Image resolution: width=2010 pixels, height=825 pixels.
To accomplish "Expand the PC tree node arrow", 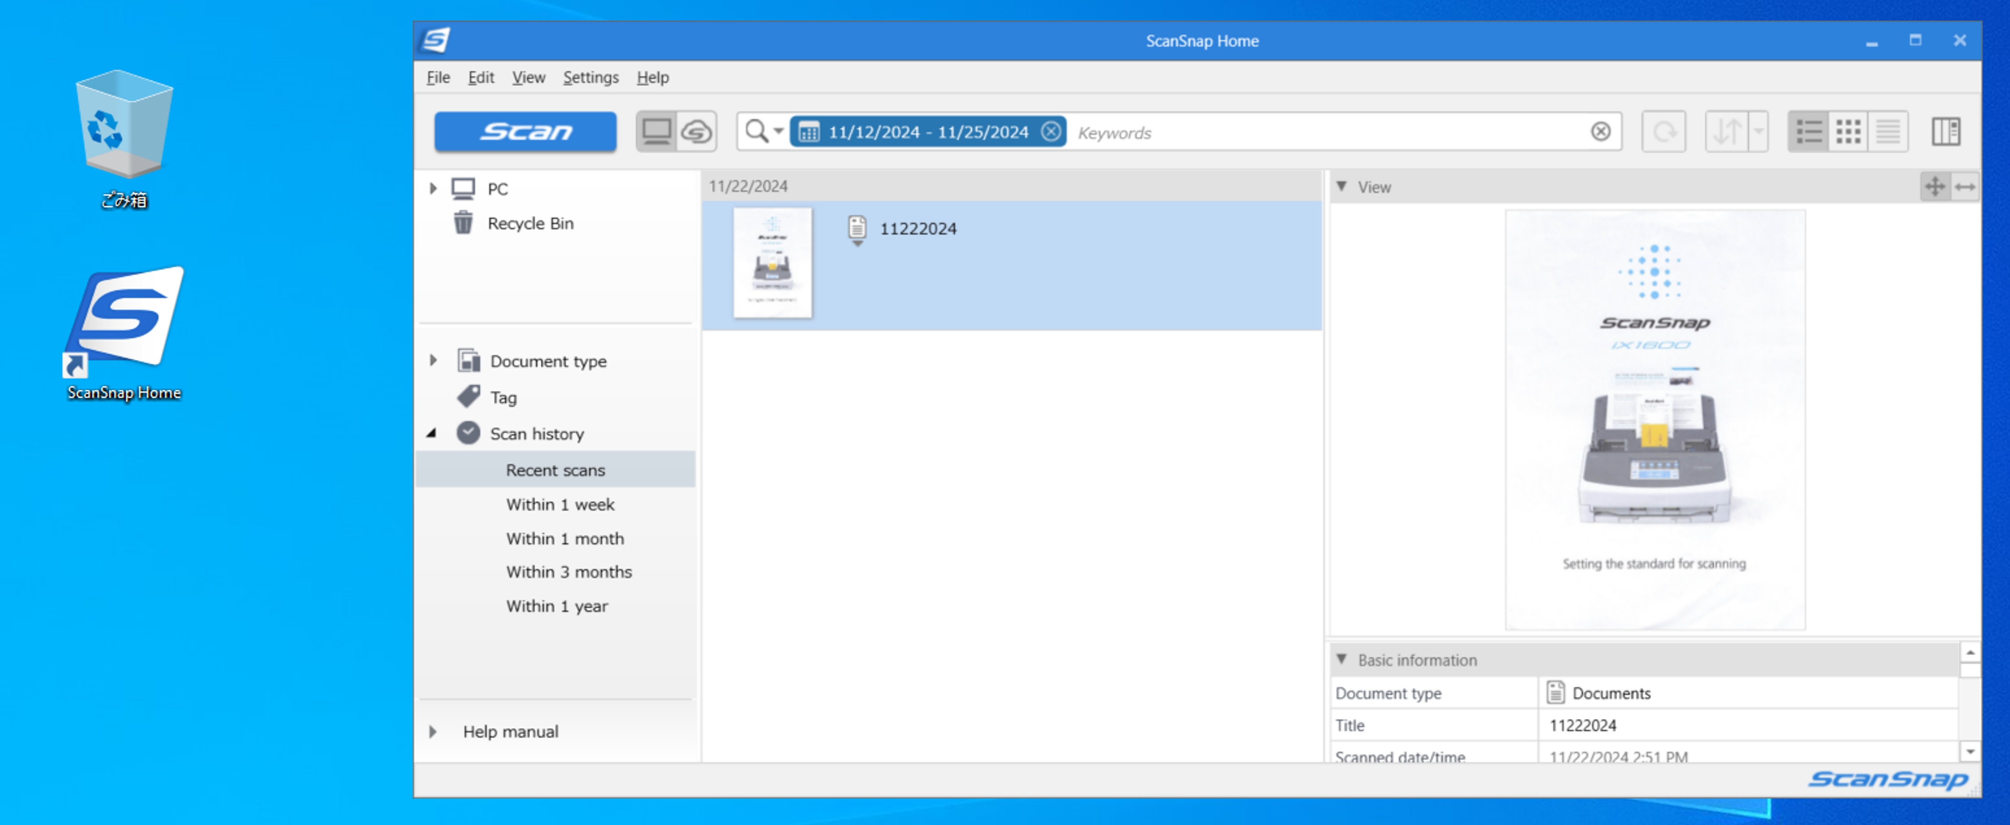I will point(433,188).
